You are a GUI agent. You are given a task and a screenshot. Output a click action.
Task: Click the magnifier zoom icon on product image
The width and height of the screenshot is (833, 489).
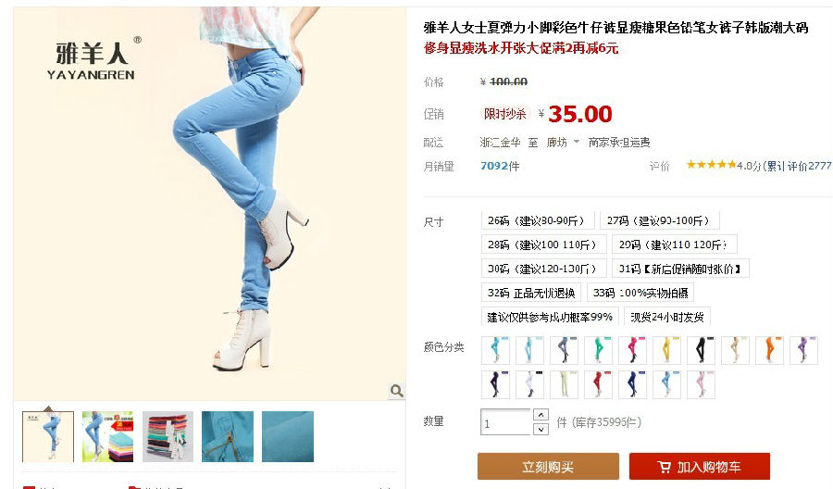tap(396, 391)
